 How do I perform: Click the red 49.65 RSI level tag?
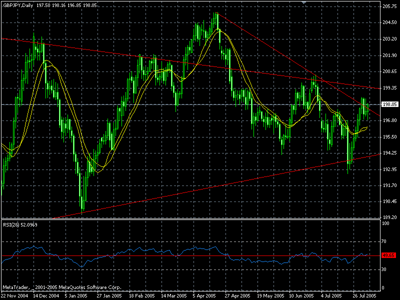[x=388, y=255]
